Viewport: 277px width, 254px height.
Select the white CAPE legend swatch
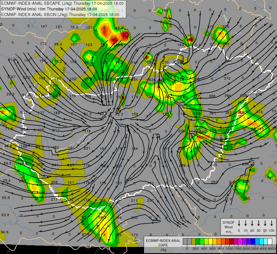[270, 242]
